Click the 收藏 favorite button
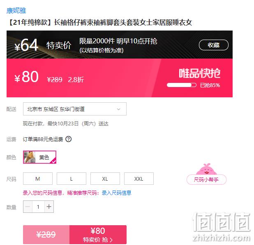The width and height of the screenshot is (254, 245). [x=213, y=45]
